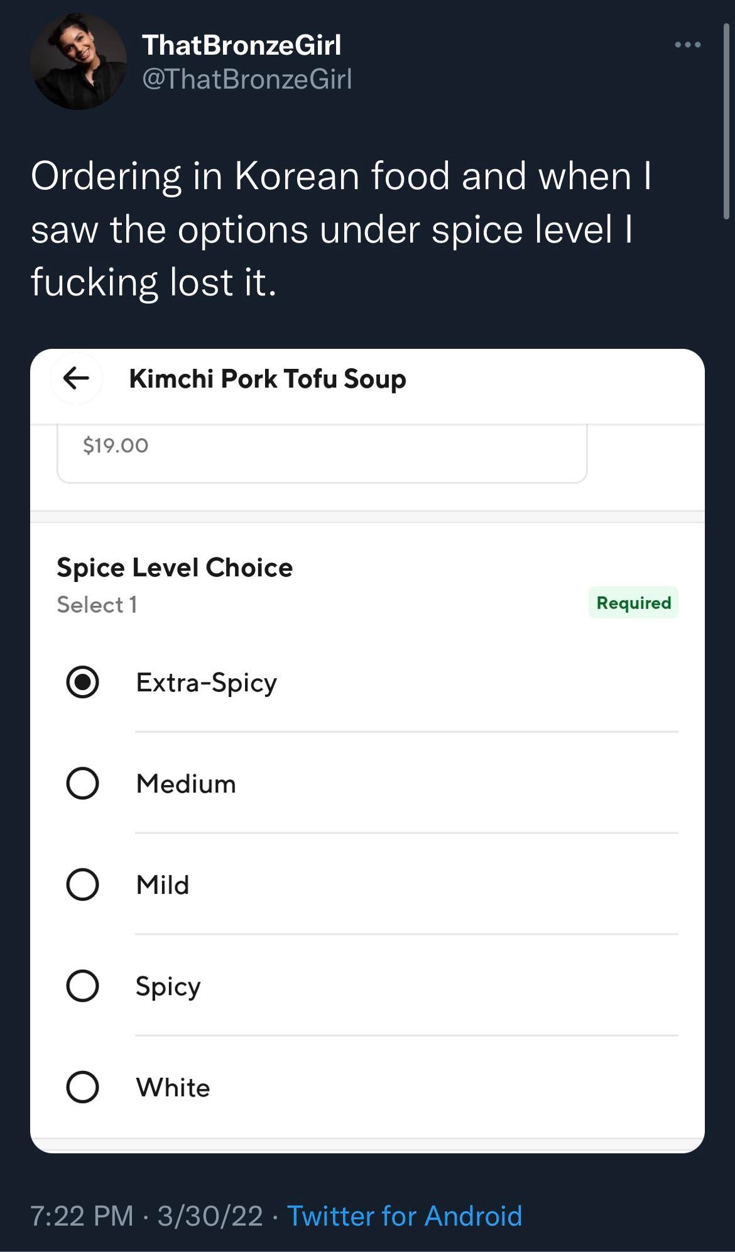Tap the back arrow beside Kimchi Pork Tofu Soup
The height and width of the screenshot is (1252, 735).
point(76,378)
